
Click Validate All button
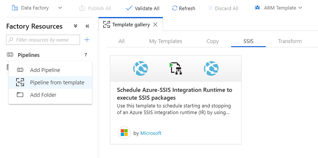point(143,8)
